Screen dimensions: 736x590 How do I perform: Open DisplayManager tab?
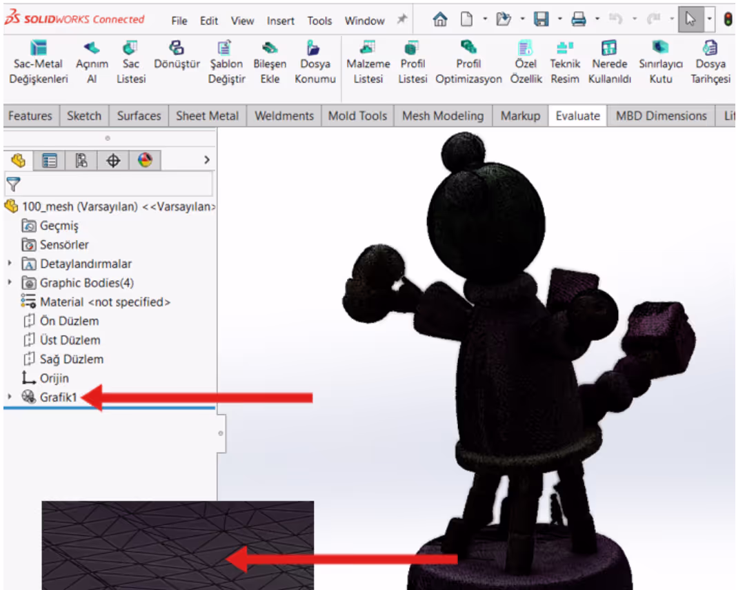[x=145, y=161]
